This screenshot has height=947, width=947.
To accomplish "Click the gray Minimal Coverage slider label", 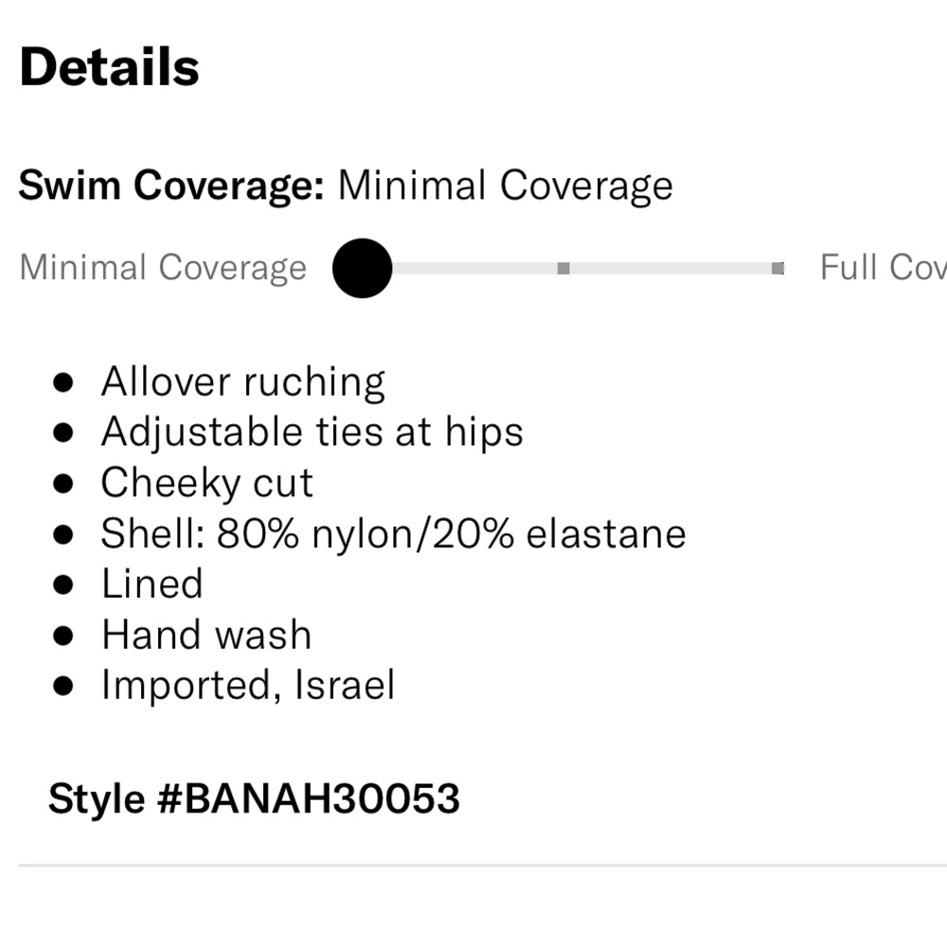I will tap(163, 268).
